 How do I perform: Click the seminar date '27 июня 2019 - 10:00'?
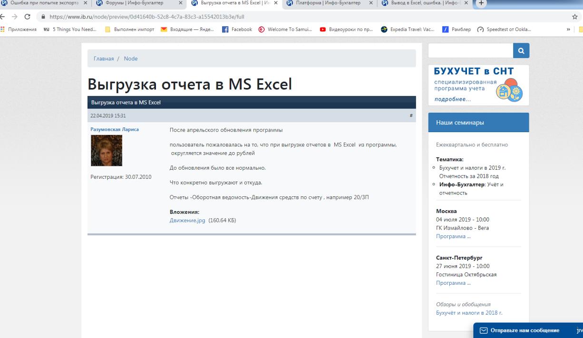pyautogui.click(x=463, y=266)
